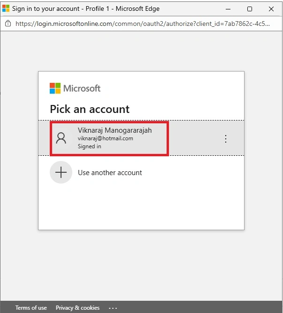This screenshot has height=313, width=283.
Task: Click the plus icon for another account
Action: pyautogui.click(x=61, y=172)
